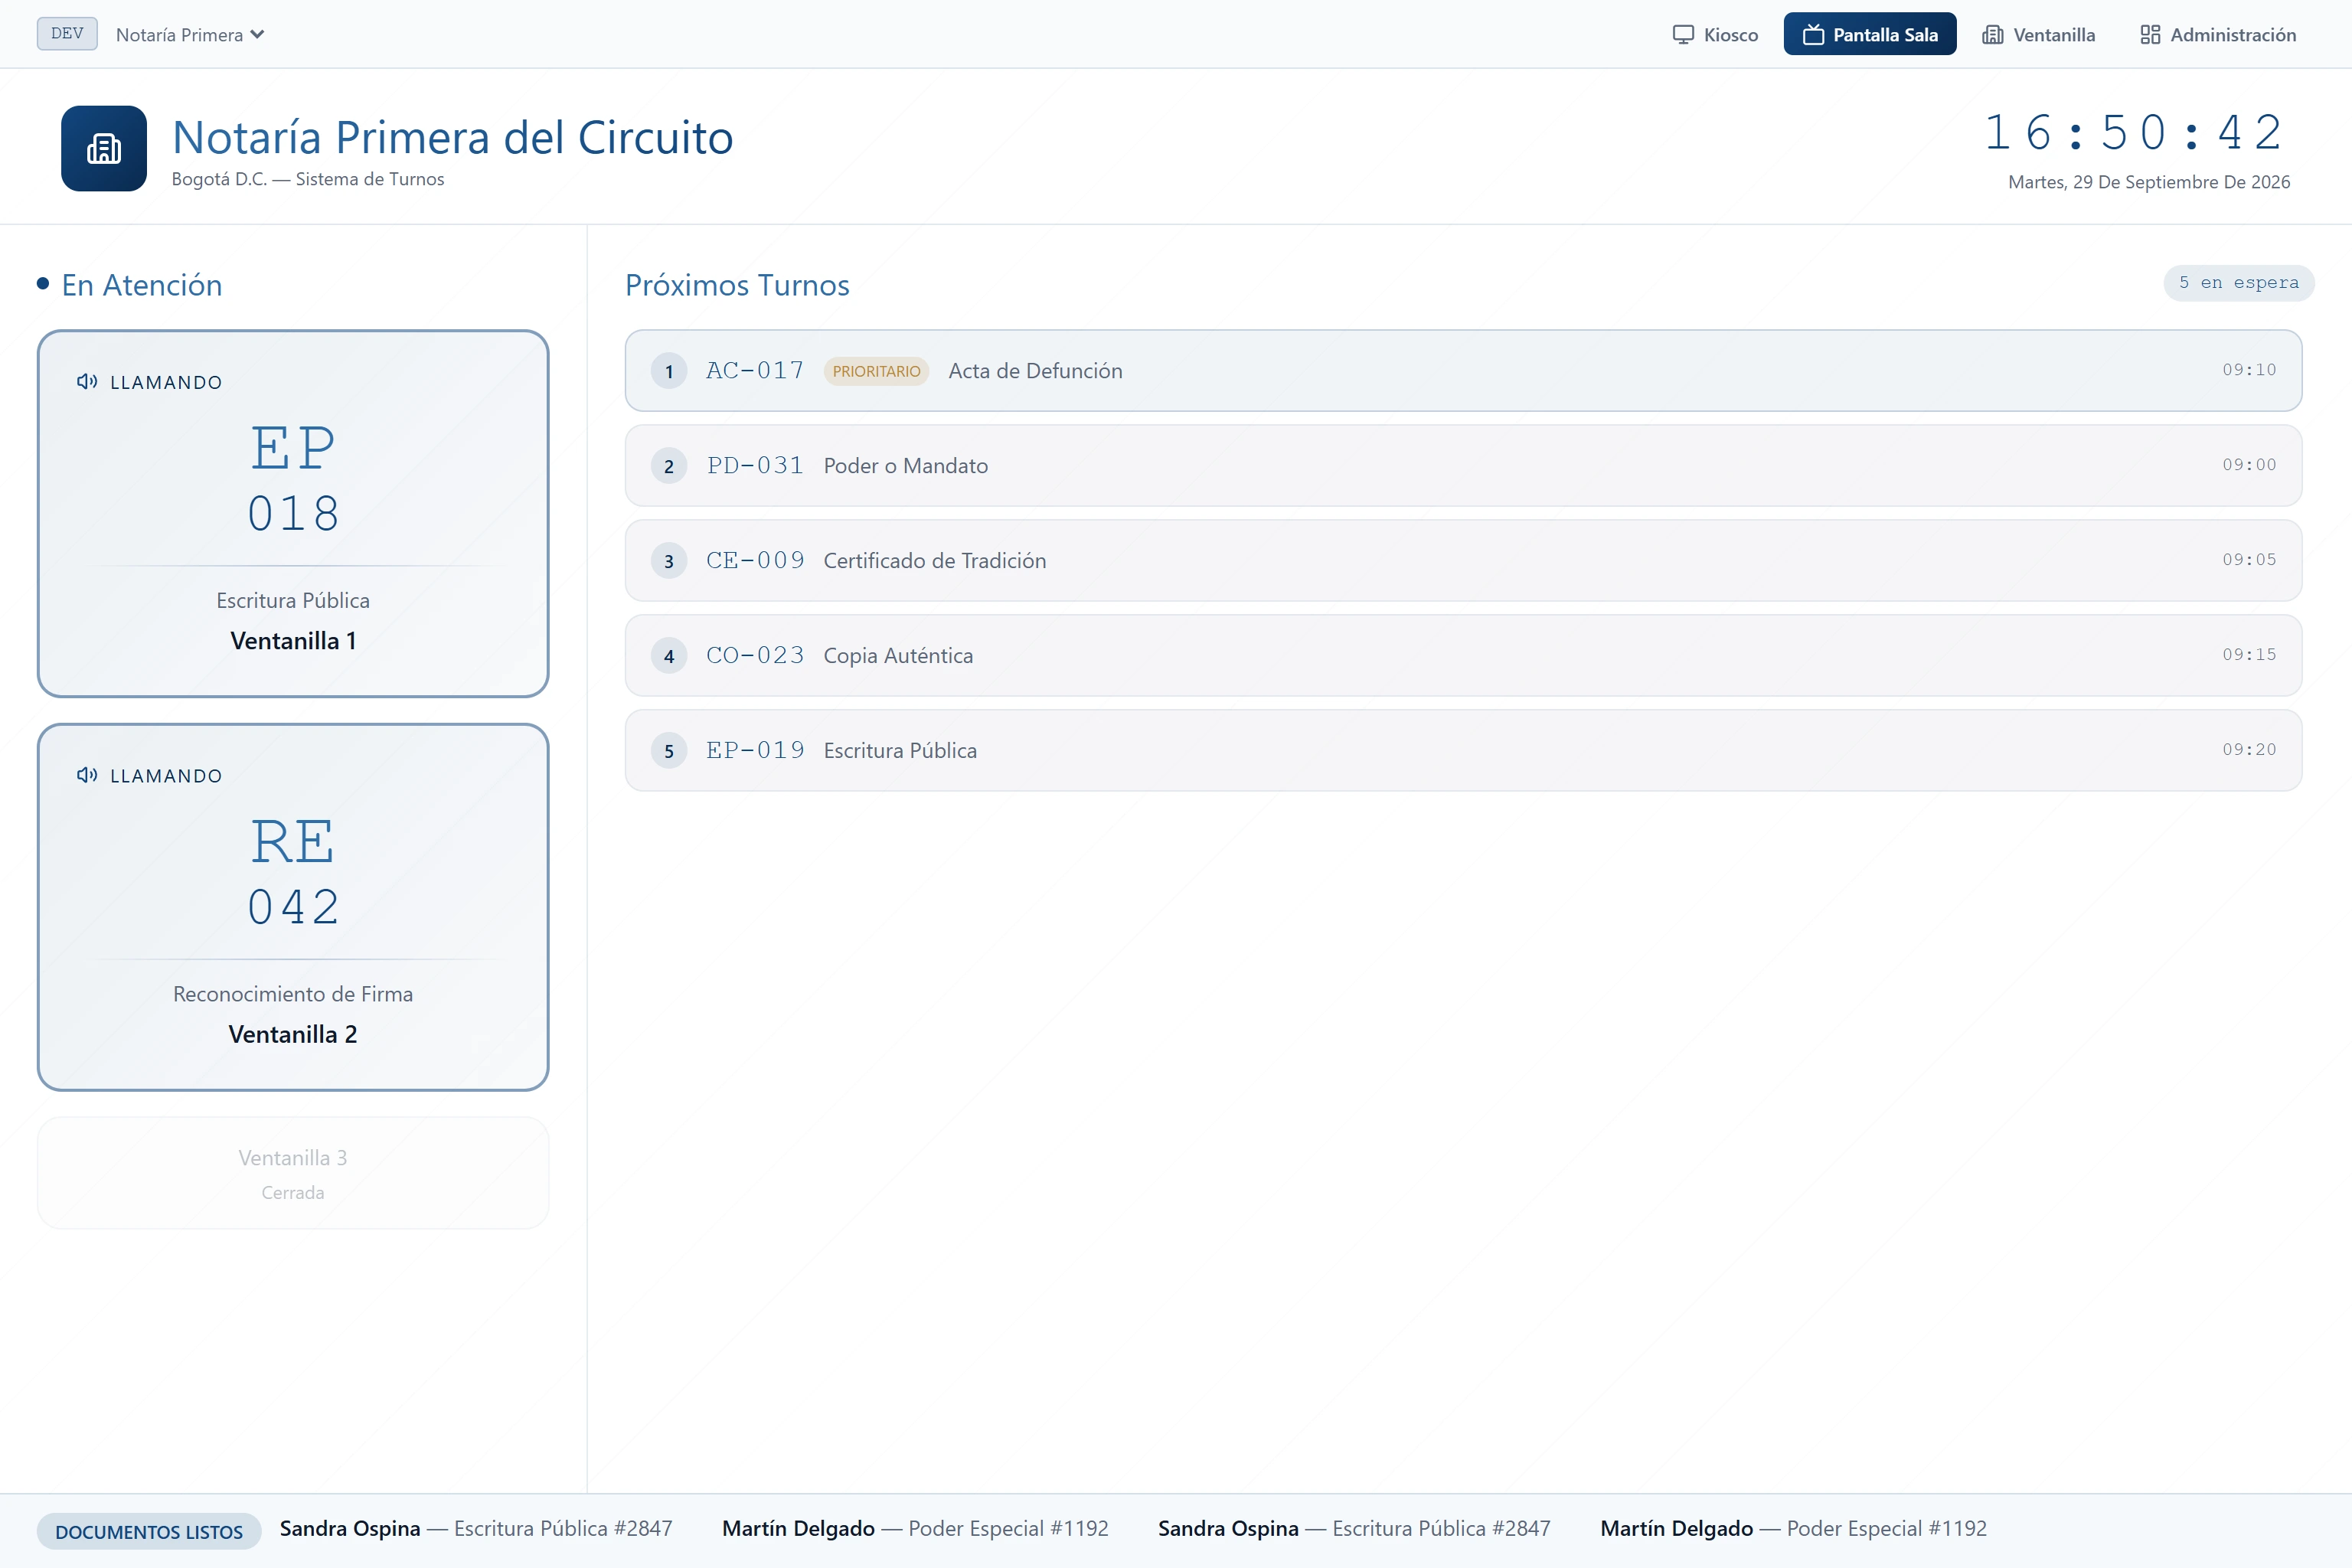Click Ventanilla 2 label on RE card
Image resolution: width=2352 pixels, height=1568 pixels.
pos(293,1034)
